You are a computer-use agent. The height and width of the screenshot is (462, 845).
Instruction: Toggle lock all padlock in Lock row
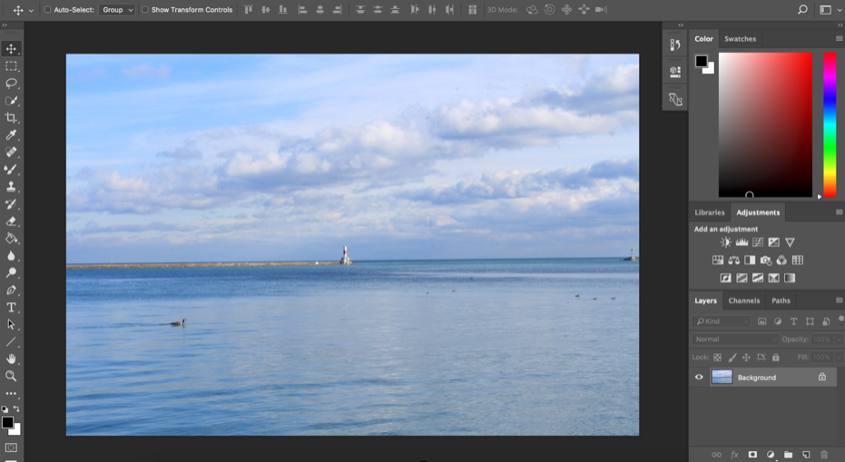(775, 358)
